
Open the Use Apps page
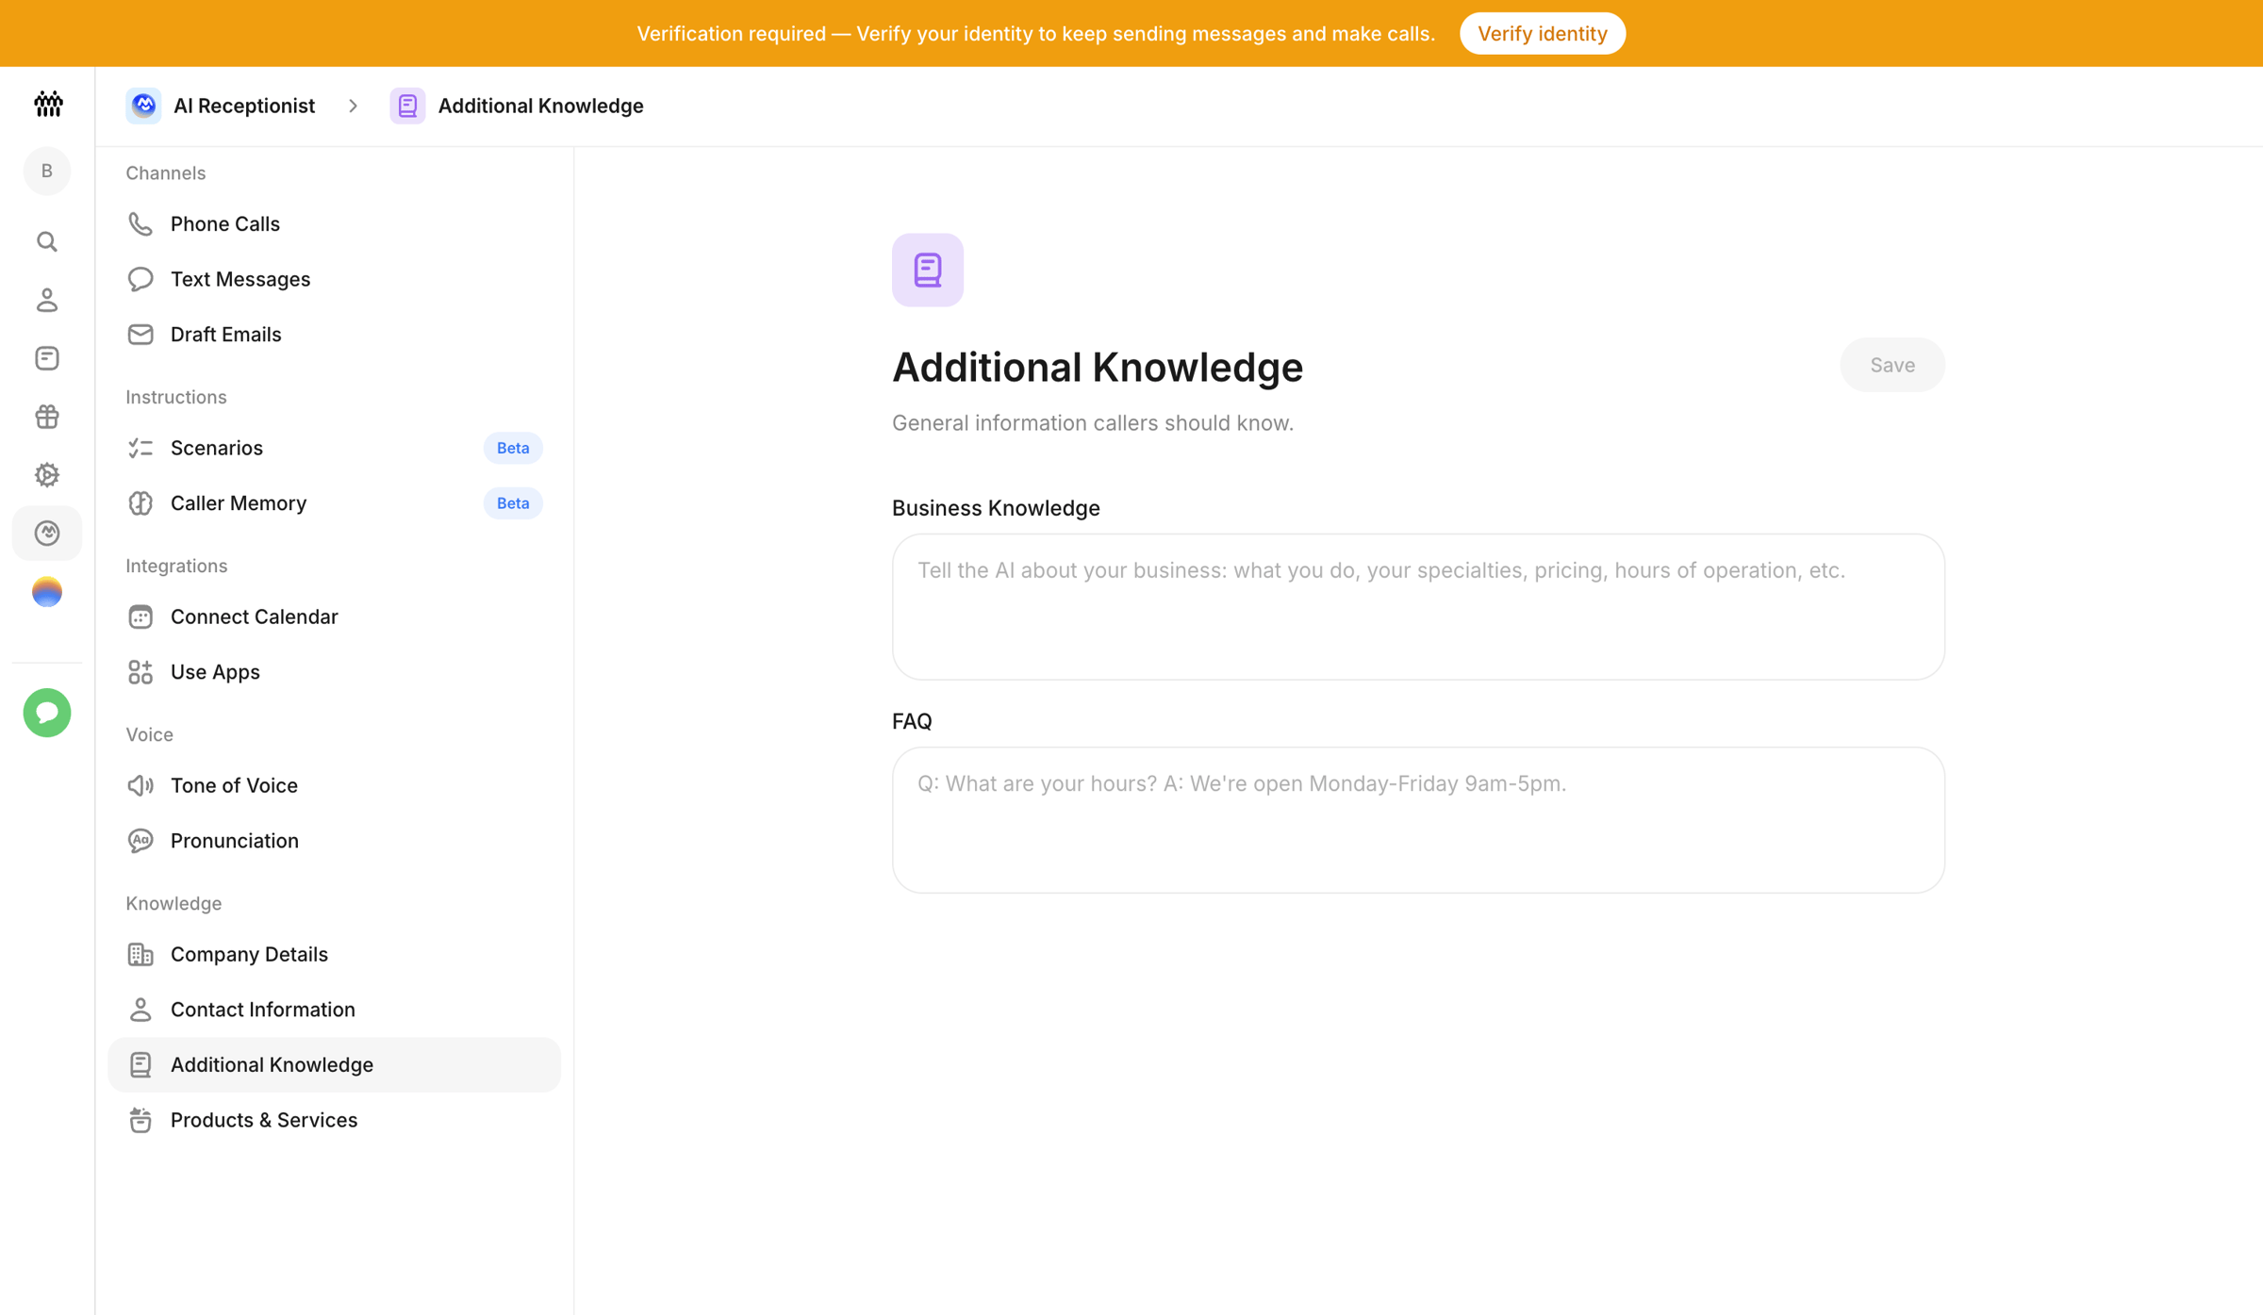[334, 672]
